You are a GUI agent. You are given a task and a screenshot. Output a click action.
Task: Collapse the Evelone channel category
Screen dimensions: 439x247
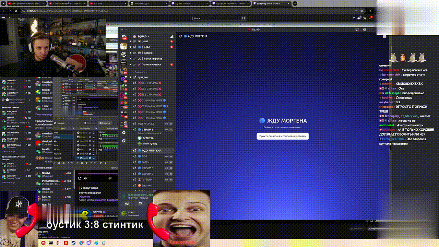[x=140, y=72]
